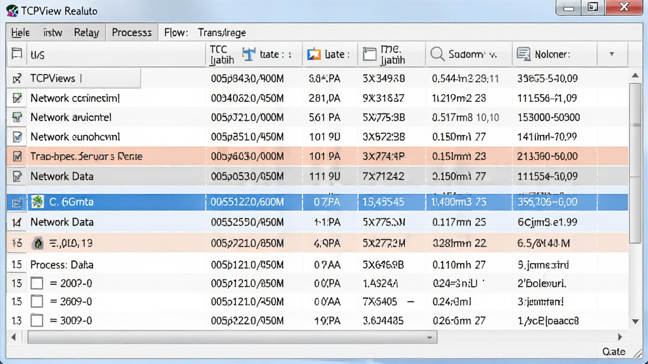Click the vertical scrollbar up arrow
Image resolution: width=648 pixels, height=364 pixels.
click(x=635, y=75)
